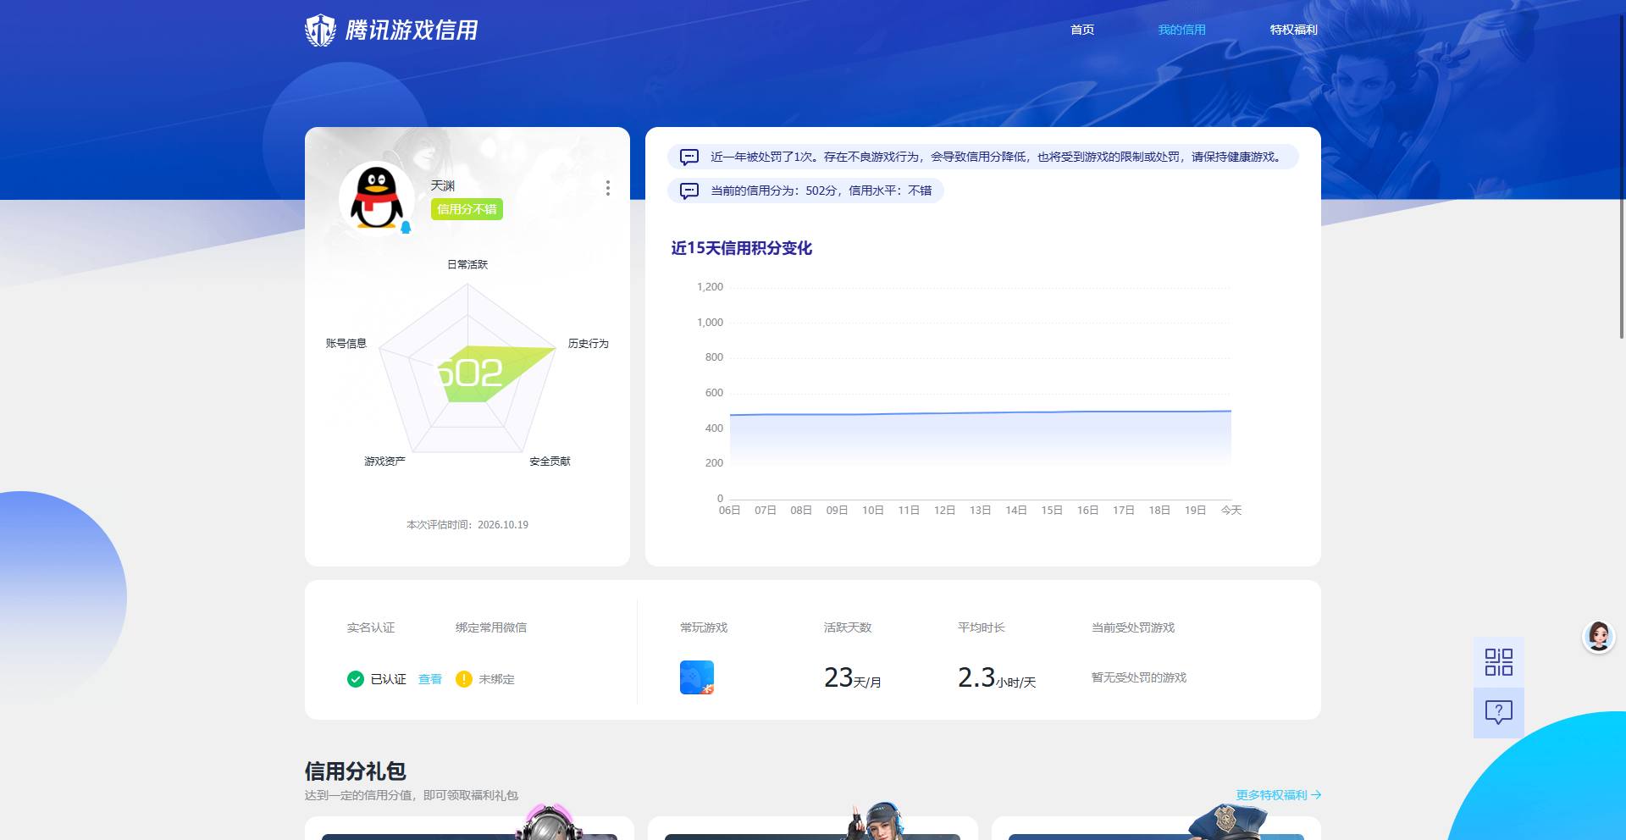
Task: Click the yellow 未绑定 warning icon
Action: tap(463, 679)
